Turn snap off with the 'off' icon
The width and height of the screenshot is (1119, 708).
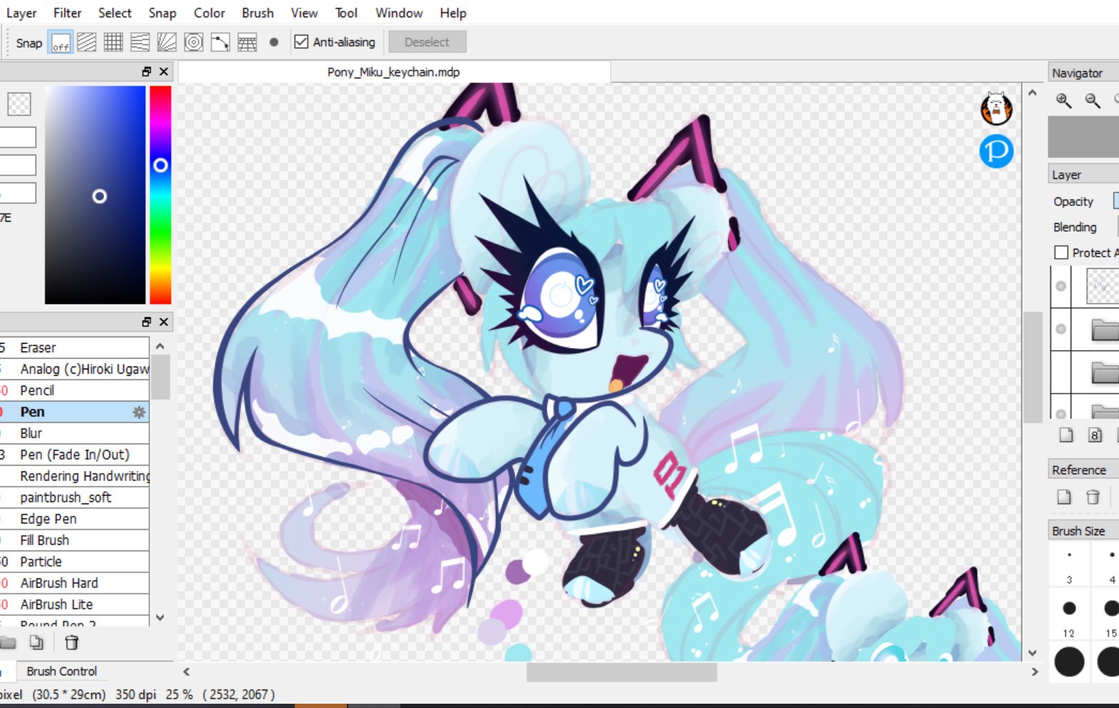[61, 43]
